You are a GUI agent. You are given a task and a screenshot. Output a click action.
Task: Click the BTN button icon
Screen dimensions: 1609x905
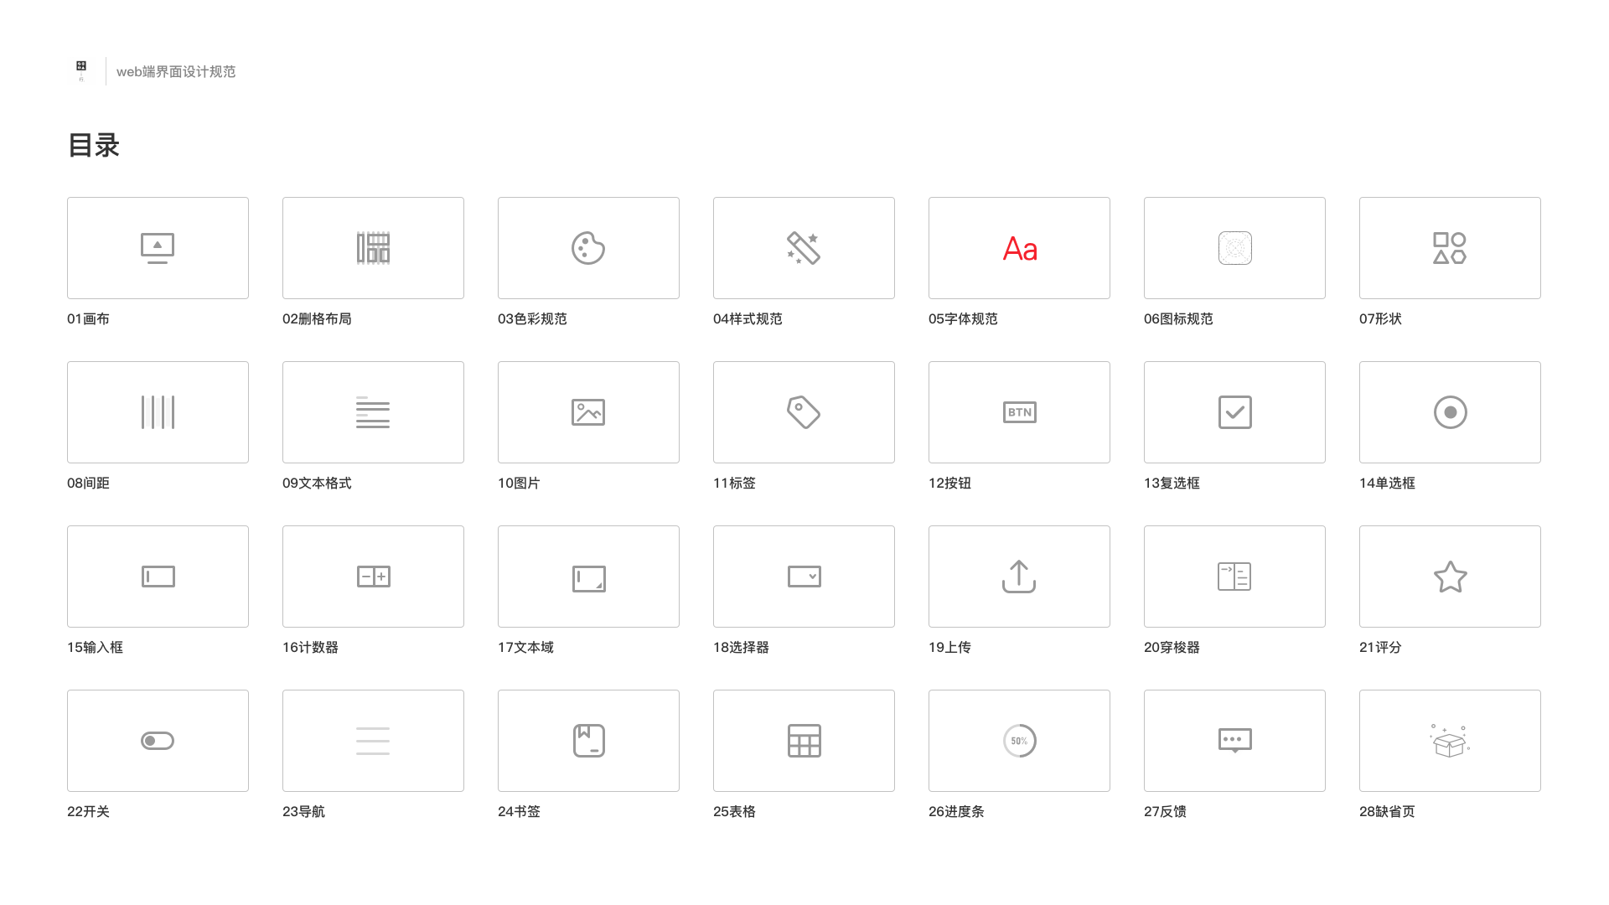pos(1019,412)
